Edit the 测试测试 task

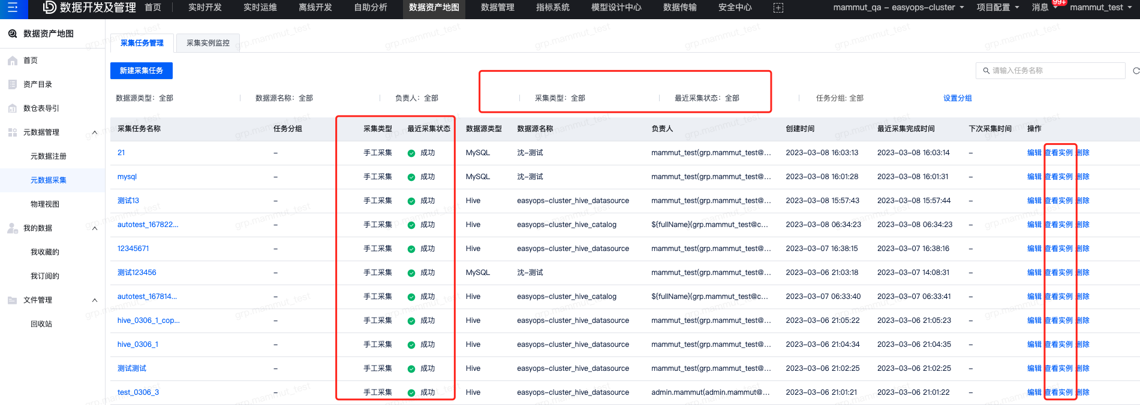[x=1034, y=368]
